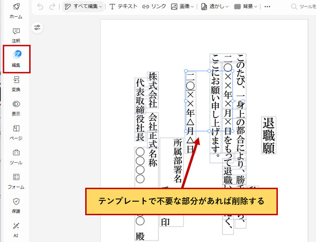
Task: Select the 所属部署名 text box
Action: (178, 160)
